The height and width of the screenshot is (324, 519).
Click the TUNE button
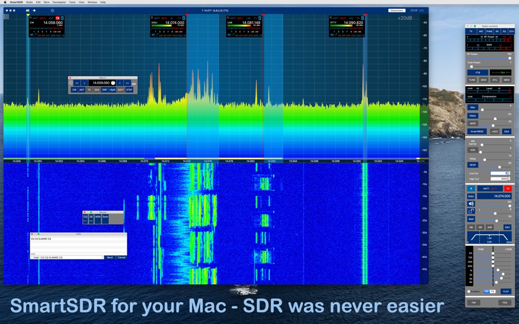click(x=472, y=80)
